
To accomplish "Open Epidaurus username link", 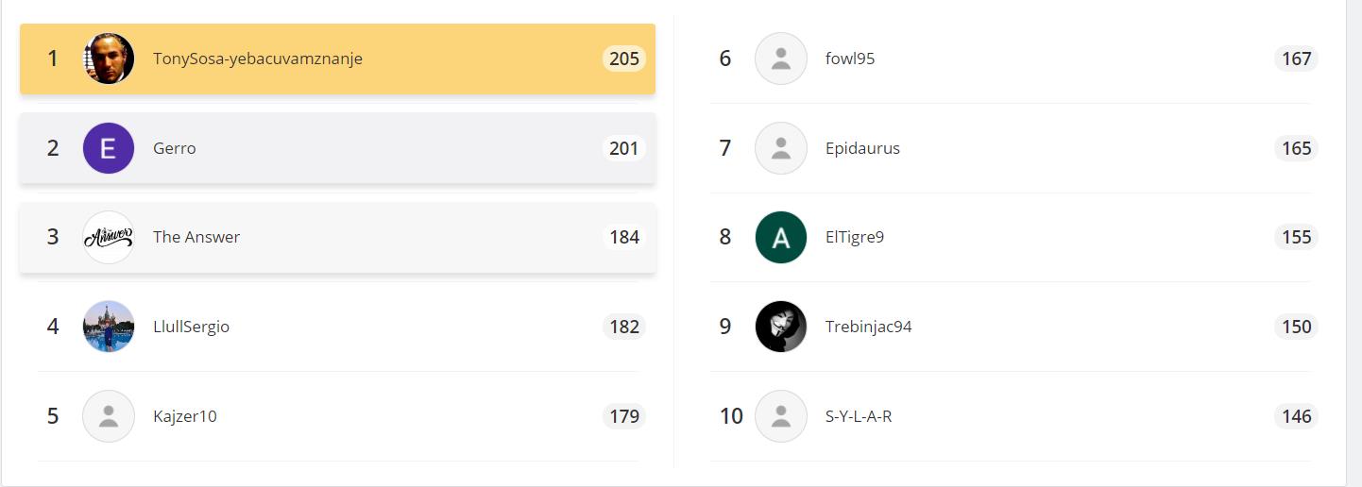I will [x=862, y=148].
